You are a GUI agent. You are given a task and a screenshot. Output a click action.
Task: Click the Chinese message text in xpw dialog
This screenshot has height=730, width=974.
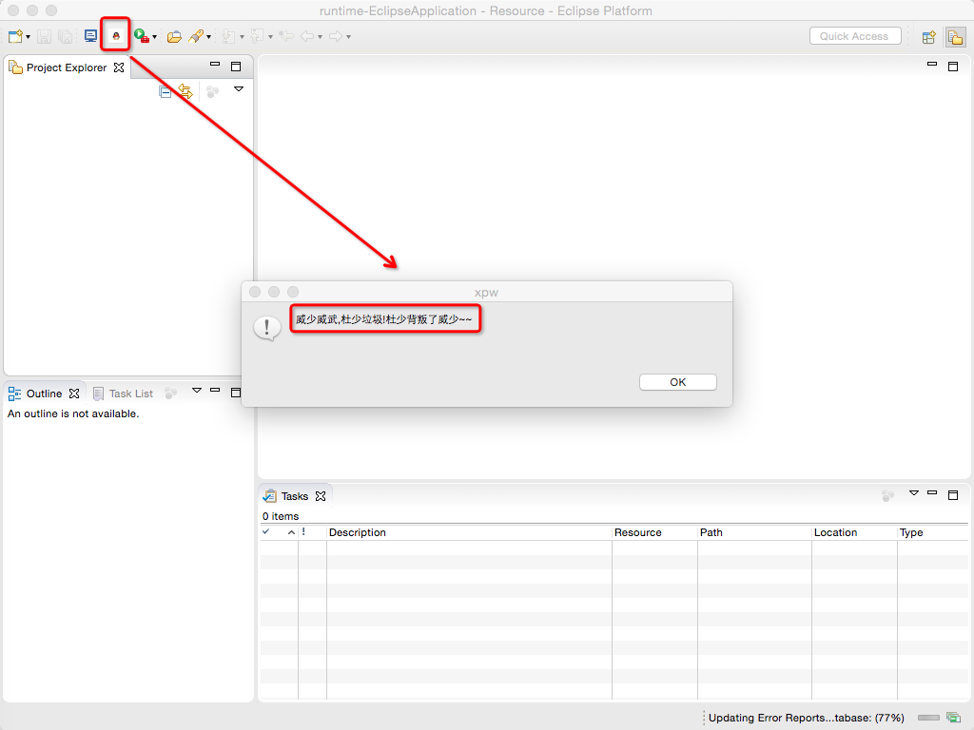[x=383, y=319]
